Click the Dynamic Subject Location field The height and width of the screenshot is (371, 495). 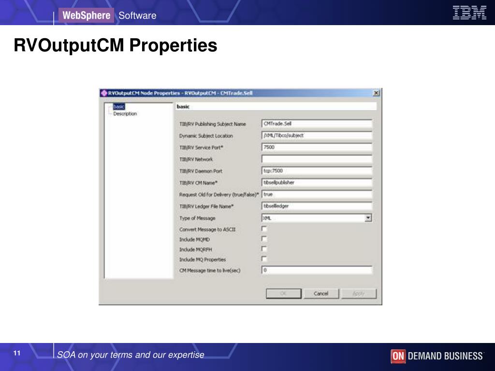tap(317, 135)
